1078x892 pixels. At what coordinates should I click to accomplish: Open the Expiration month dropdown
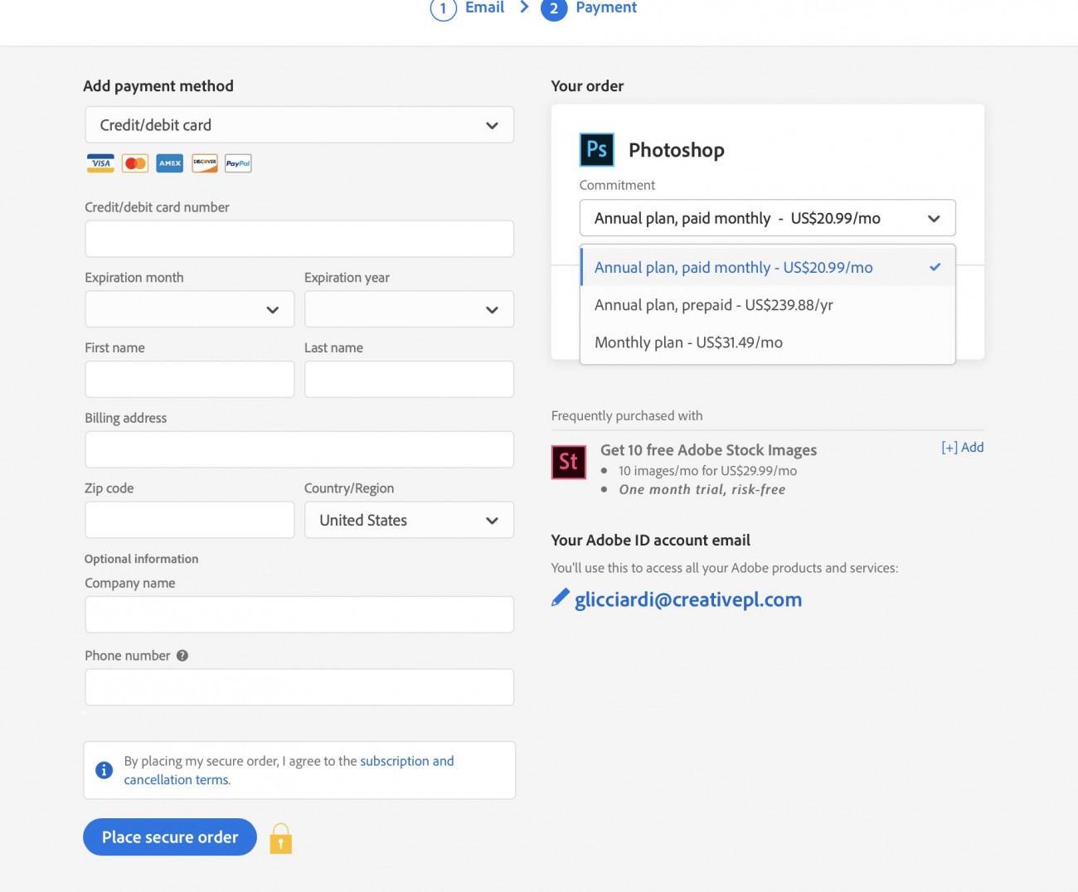(x=190, y=309)
